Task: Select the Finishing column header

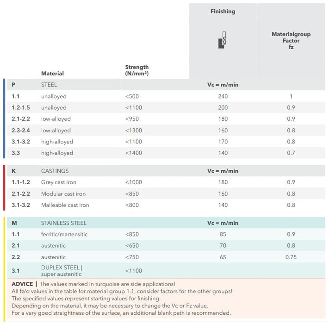Action: click(x=223, y=12)
